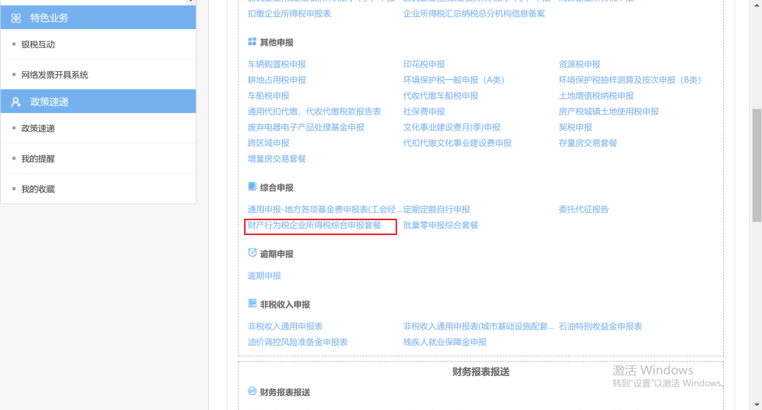Open 企业所得税汇总纳税总分机构信息备案 link
Viewport: 762px width, 410px height.
(474, 13)
